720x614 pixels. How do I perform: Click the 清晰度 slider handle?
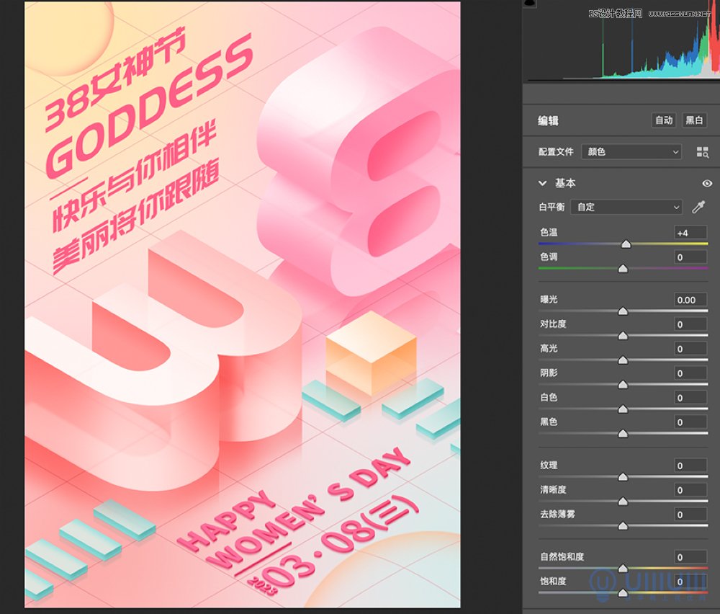click(x=623, y=502)
